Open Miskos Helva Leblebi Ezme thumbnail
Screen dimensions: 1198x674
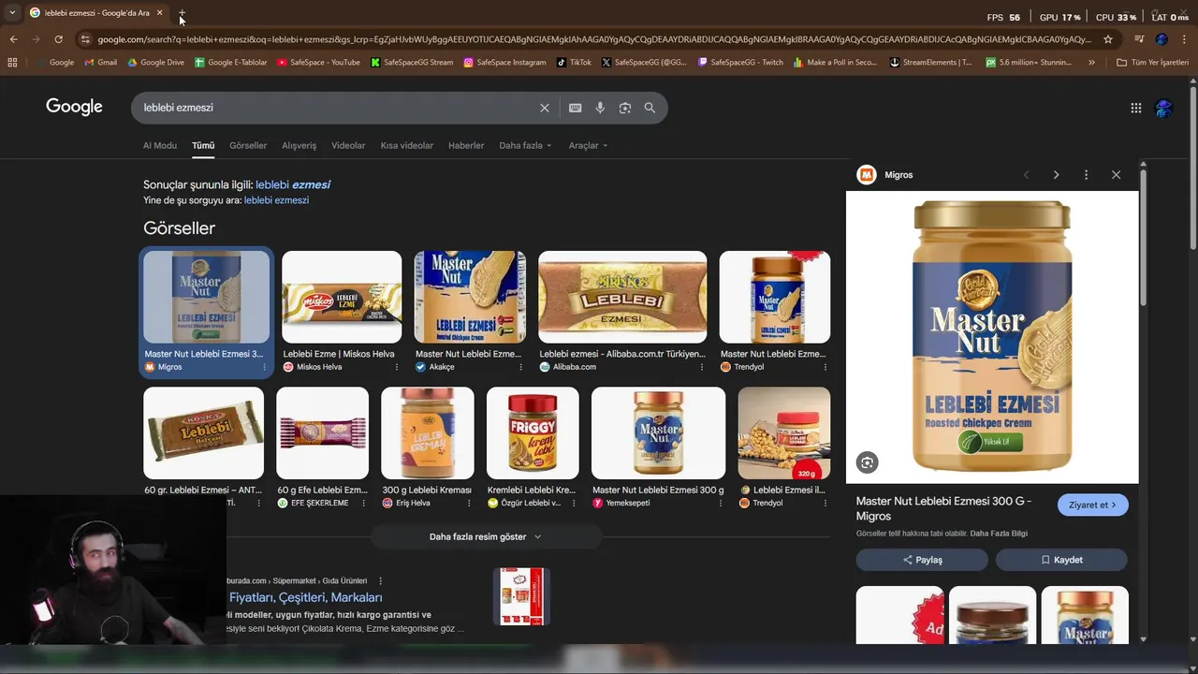342,297
